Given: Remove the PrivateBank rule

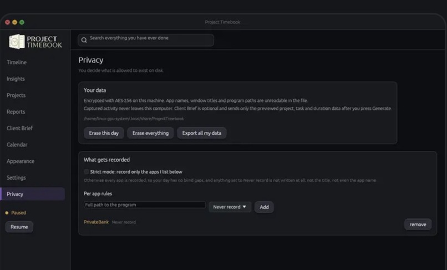Looking at the screenshot, I should click(x=418, y=225).
